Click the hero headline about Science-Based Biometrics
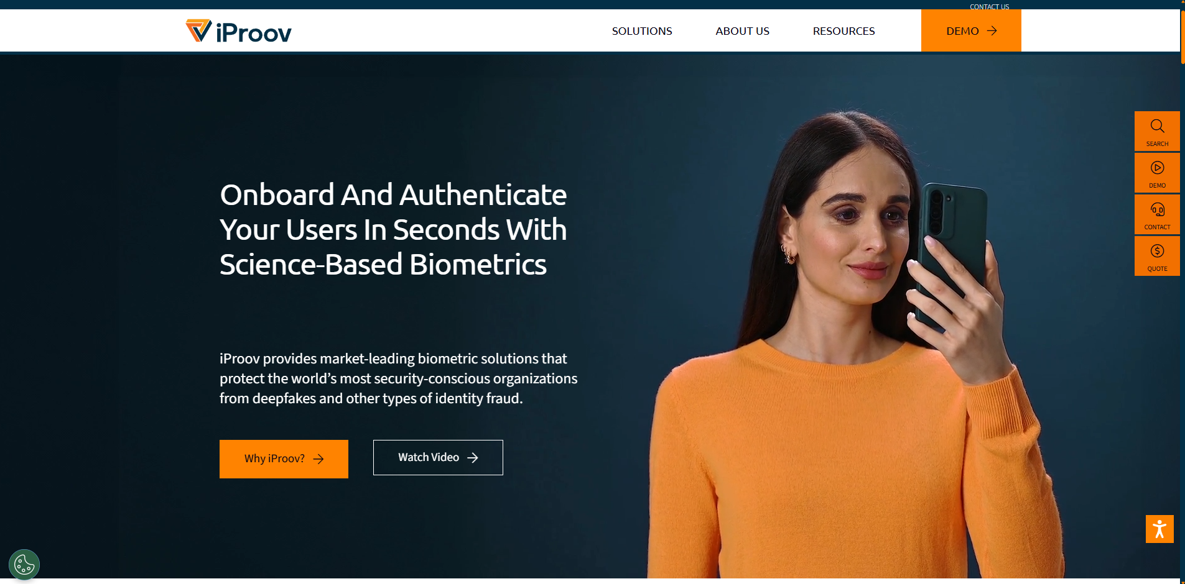Screen dimensions: 1185x584 [393, 229]
